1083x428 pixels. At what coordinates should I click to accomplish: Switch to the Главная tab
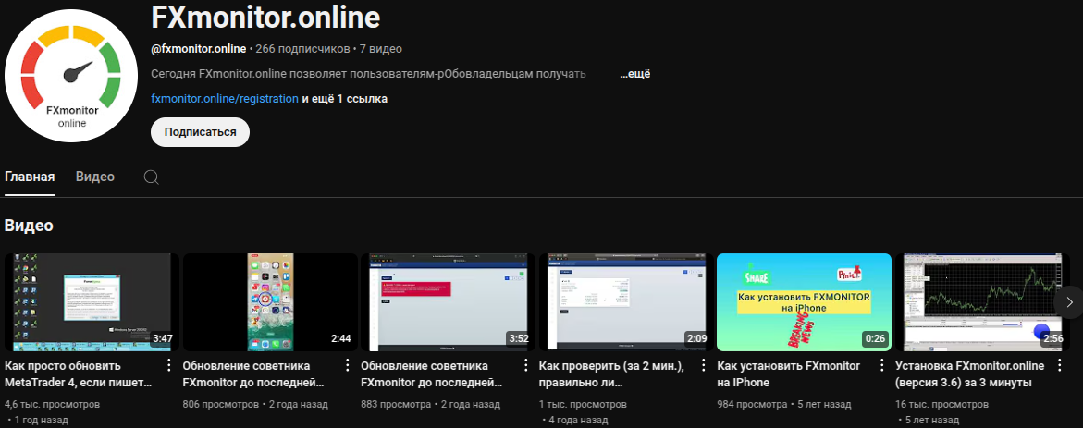pos(30,177)
